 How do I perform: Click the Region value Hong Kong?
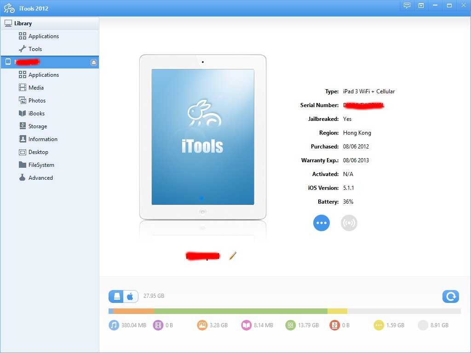pyautogui.click(x=357, y=133)
